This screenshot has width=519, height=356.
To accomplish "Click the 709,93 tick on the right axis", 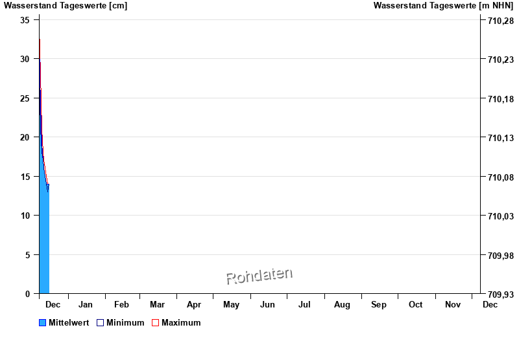I will 500,295.
